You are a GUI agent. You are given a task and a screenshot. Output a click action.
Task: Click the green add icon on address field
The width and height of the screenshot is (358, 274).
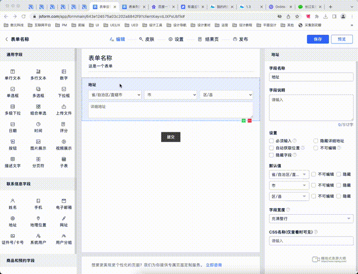[x=244, y=121]
